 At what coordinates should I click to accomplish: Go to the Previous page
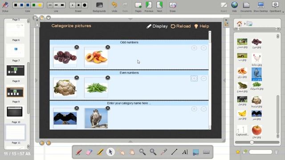pos(149,7)
